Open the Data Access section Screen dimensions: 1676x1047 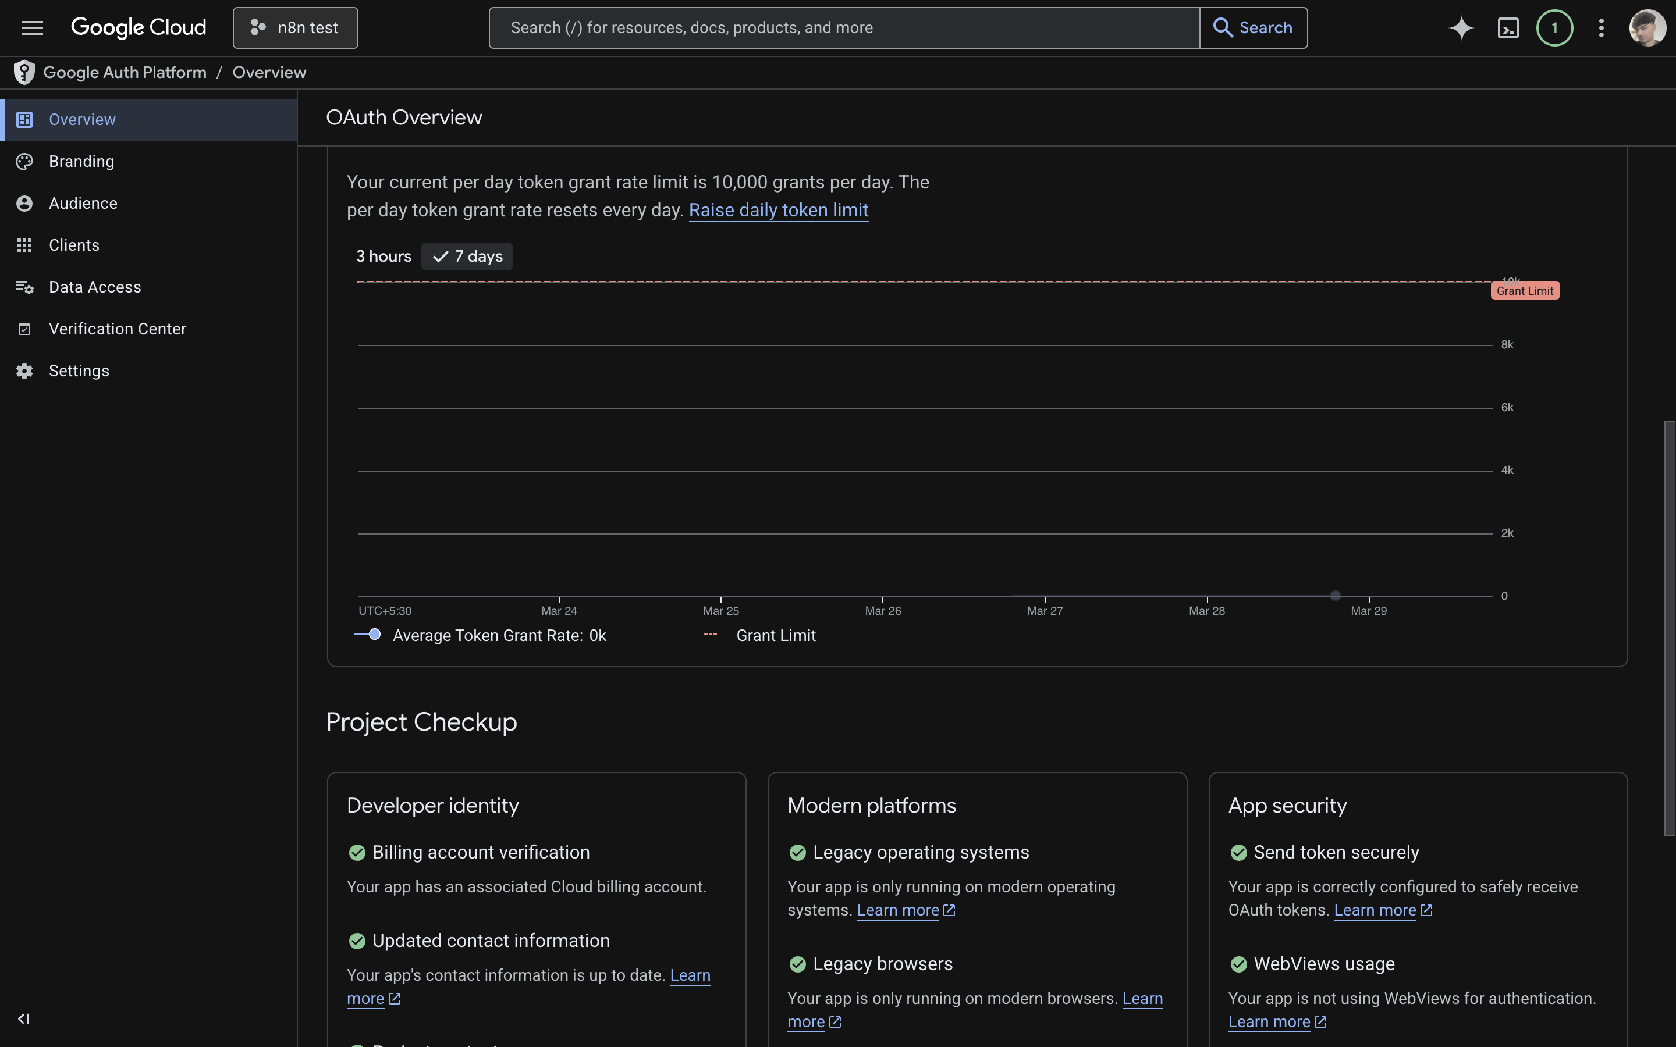pyautogui.click(x=149, y=287)
